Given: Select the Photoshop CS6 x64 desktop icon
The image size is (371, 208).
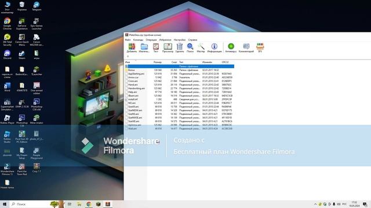Looking at the screenshot, I should [37, 104].
